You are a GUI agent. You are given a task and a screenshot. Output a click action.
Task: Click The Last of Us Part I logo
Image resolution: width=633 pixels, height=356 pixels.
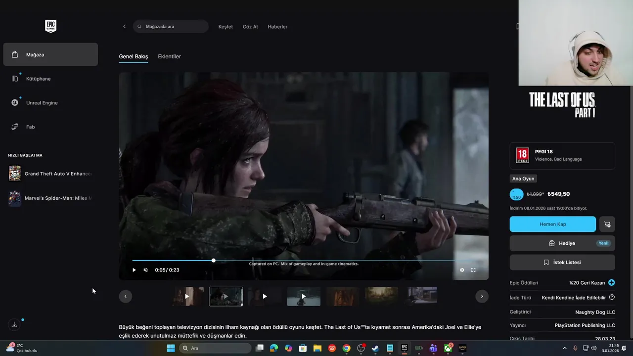click(562, 104)
